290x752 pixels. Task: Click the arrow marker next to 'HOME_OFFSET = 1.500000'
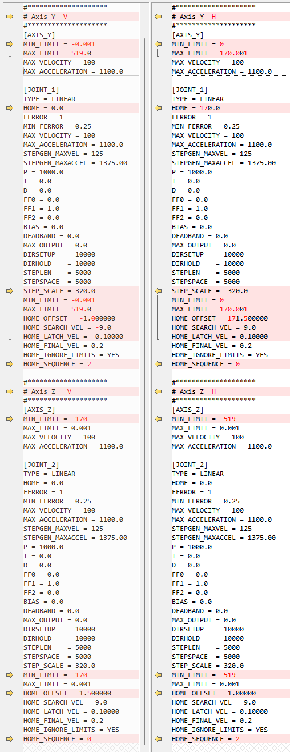[9, 693]
